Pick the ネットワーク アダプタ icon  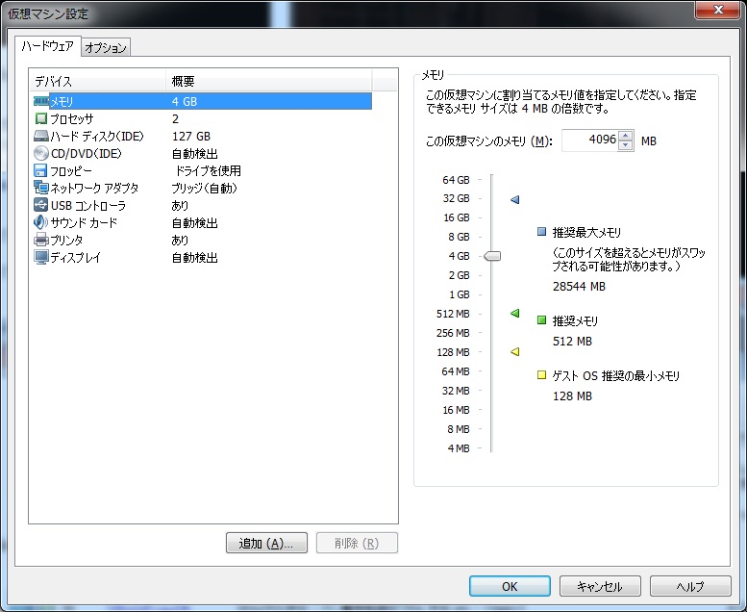pos(41,188)
